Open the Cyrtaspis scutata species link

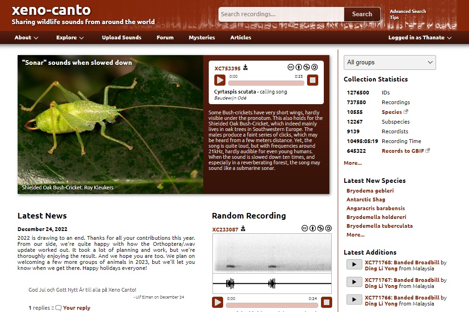pyautogui.click(x=235, y=92)
